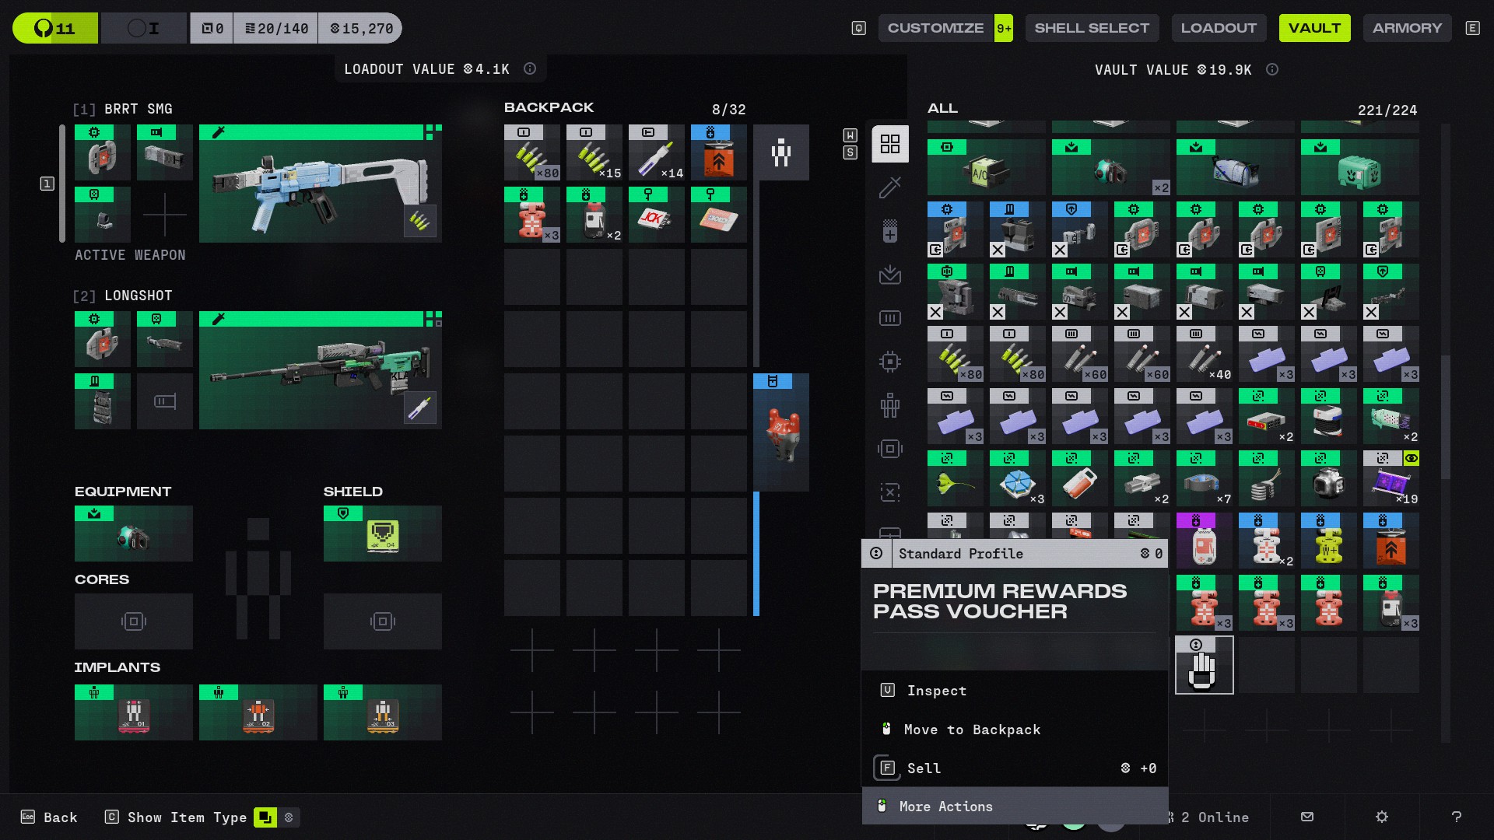Switch to the Armory tab
This screenshot has height=840, width=1494.
(x=1407, y=28)
